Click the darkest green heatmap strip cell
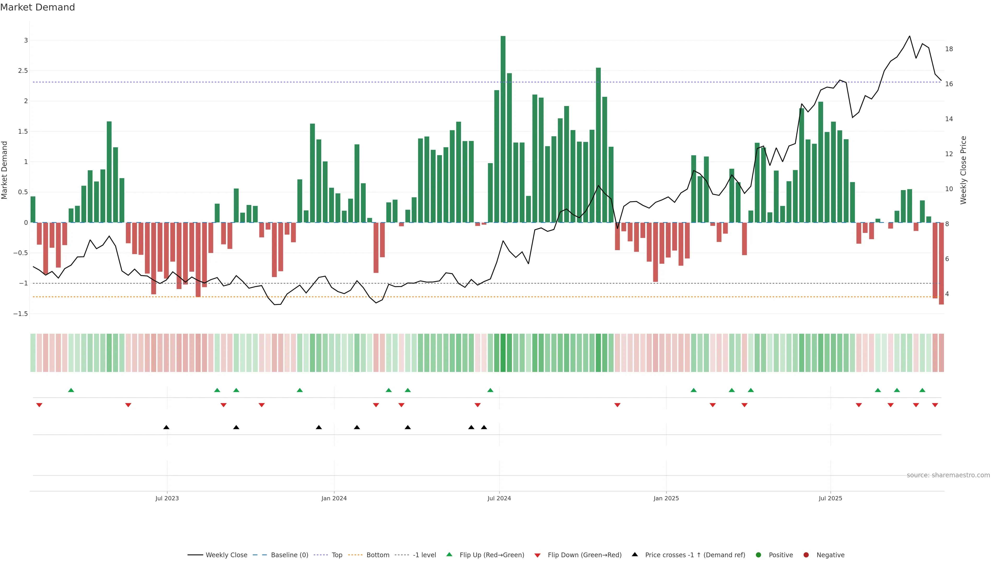The height and width of the screenshot is (564, 1003). (503, 353)
